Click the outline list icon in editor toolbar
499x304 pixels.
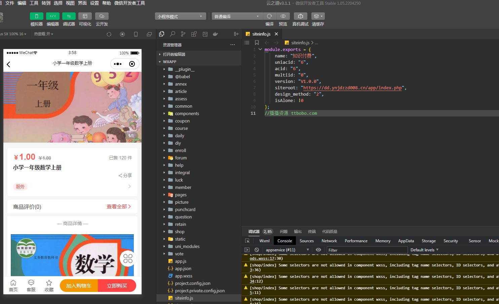(x=247, y=43)
